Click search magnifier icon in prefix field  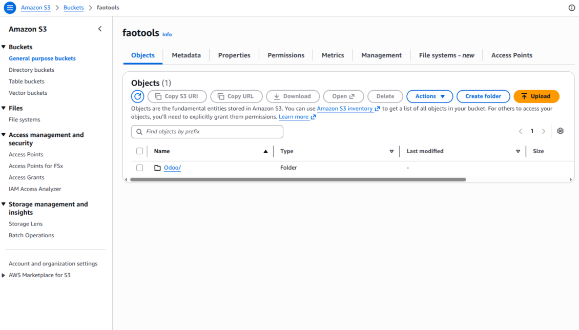coord(139,132)
